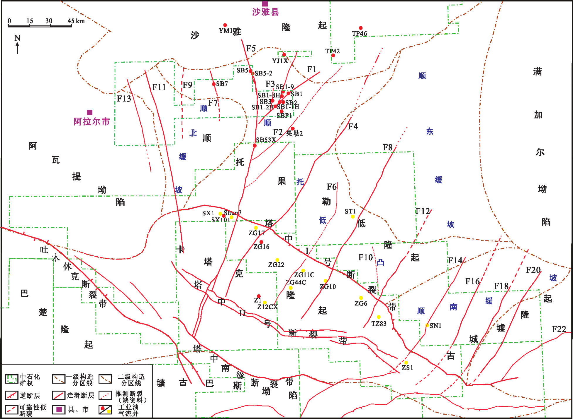Click the 逆断层 legend symbol box
Screen dimensions: 573x419
[12, 395]
